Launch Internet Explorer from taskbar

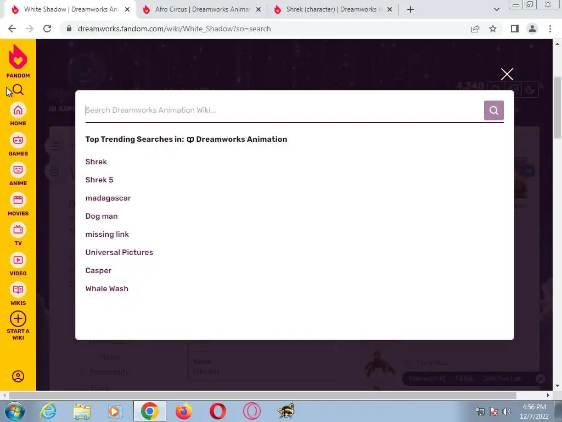point(48,411)
